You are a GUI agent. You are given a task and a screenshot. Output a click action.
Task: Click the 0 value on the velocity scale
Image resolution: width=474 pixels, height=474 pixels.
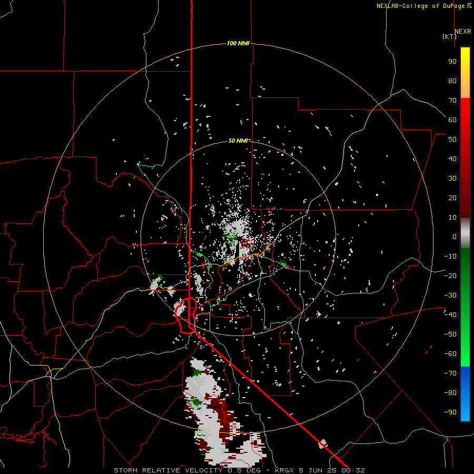pyautogui.click(x=455, y=236)
